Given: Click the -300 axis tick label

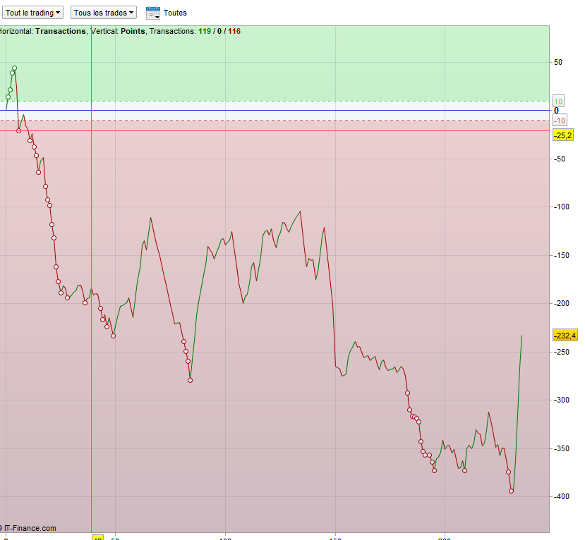Looking at the screenshot, I should (x=562, y=400).
